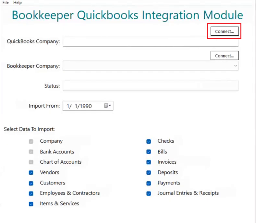Uncheck the Deposits checkbox
The height and width of the screenshot is (223, 256).
click(149, 172)
